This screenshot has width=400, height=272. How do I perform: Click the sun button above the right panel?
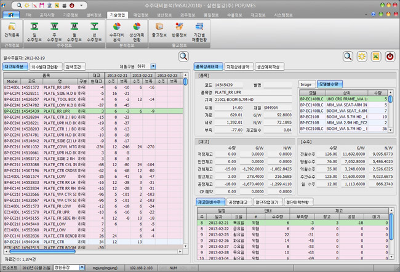click(362, 57)
